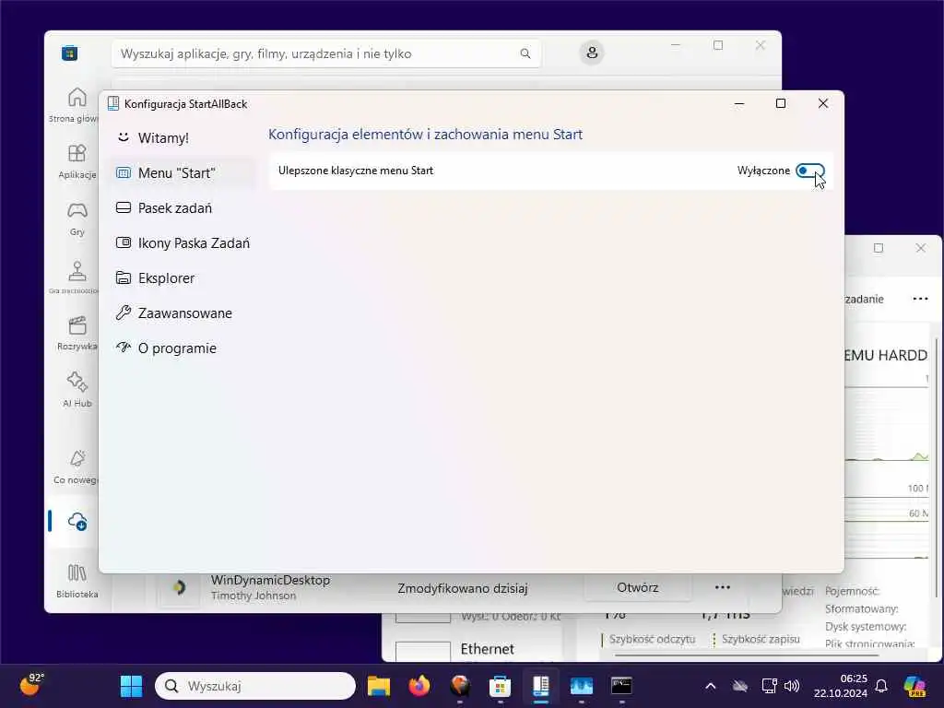Open the clock showing 06:25
Image resolution: width=944 pixels, height=708 pixels.
pos(841,686)
